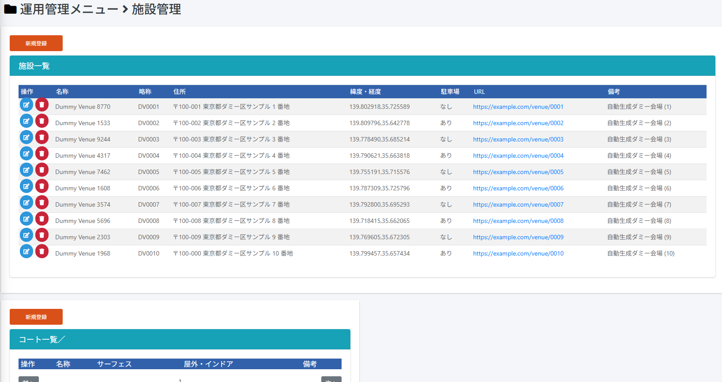
Task: Delete Dummy Venue 2303 row
Action: tap(42, 235)
